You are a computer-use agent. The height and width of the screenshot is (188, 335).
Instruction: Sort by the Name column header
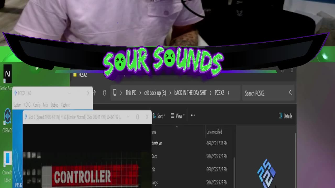tap(154, 132)
